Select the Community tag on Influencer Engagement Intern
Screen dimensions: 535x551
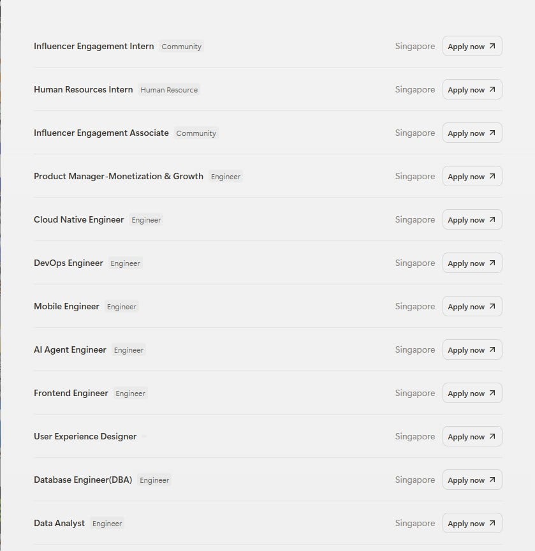[x=181, y=47]
